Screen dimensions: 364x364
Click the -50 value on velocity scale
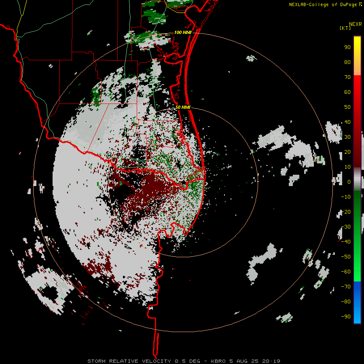(346, 257)
